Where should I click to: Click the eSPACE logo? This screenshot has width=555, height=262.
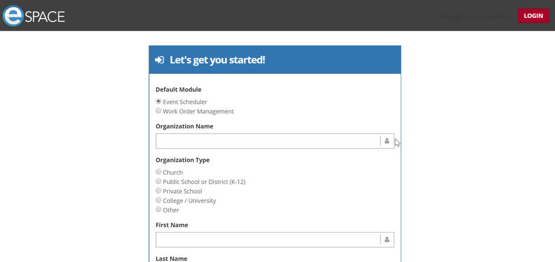coord(34,16)
